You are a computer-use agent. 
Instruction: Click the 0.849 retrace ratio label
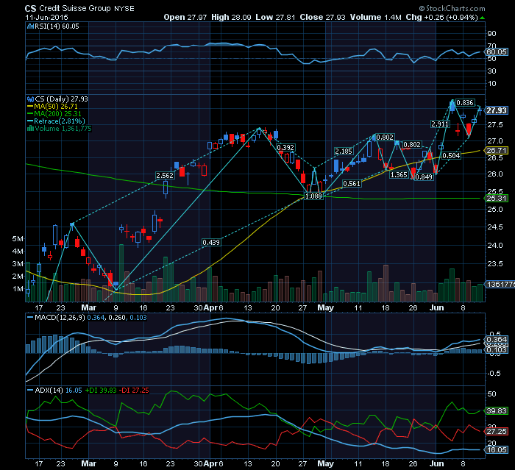(x=424, y=177)
